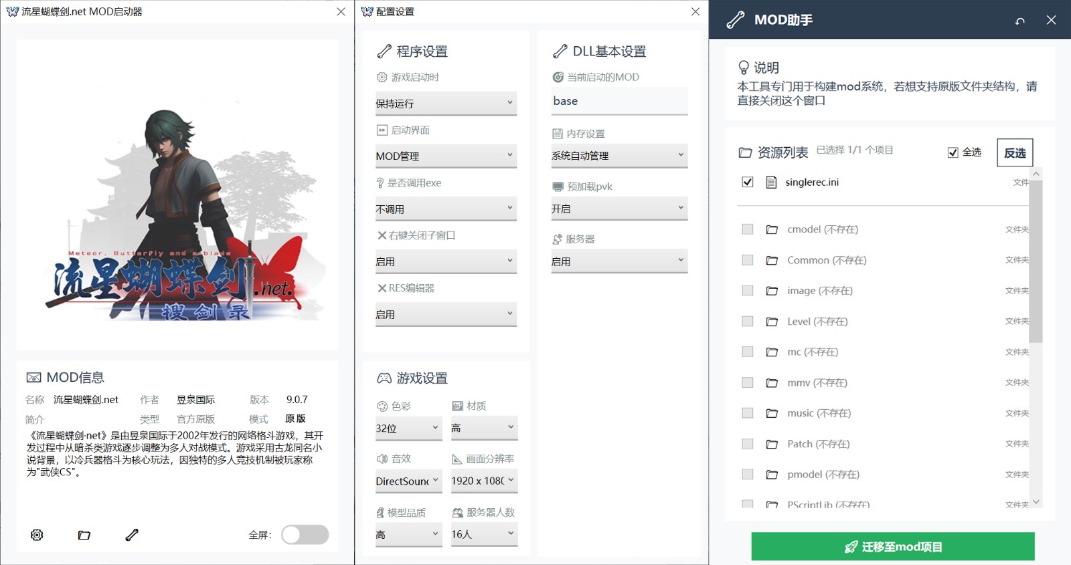Viewport: 1071px width, 565px height.
Task: Click the settings gear icon in launcher
Action: click(37, 535)
